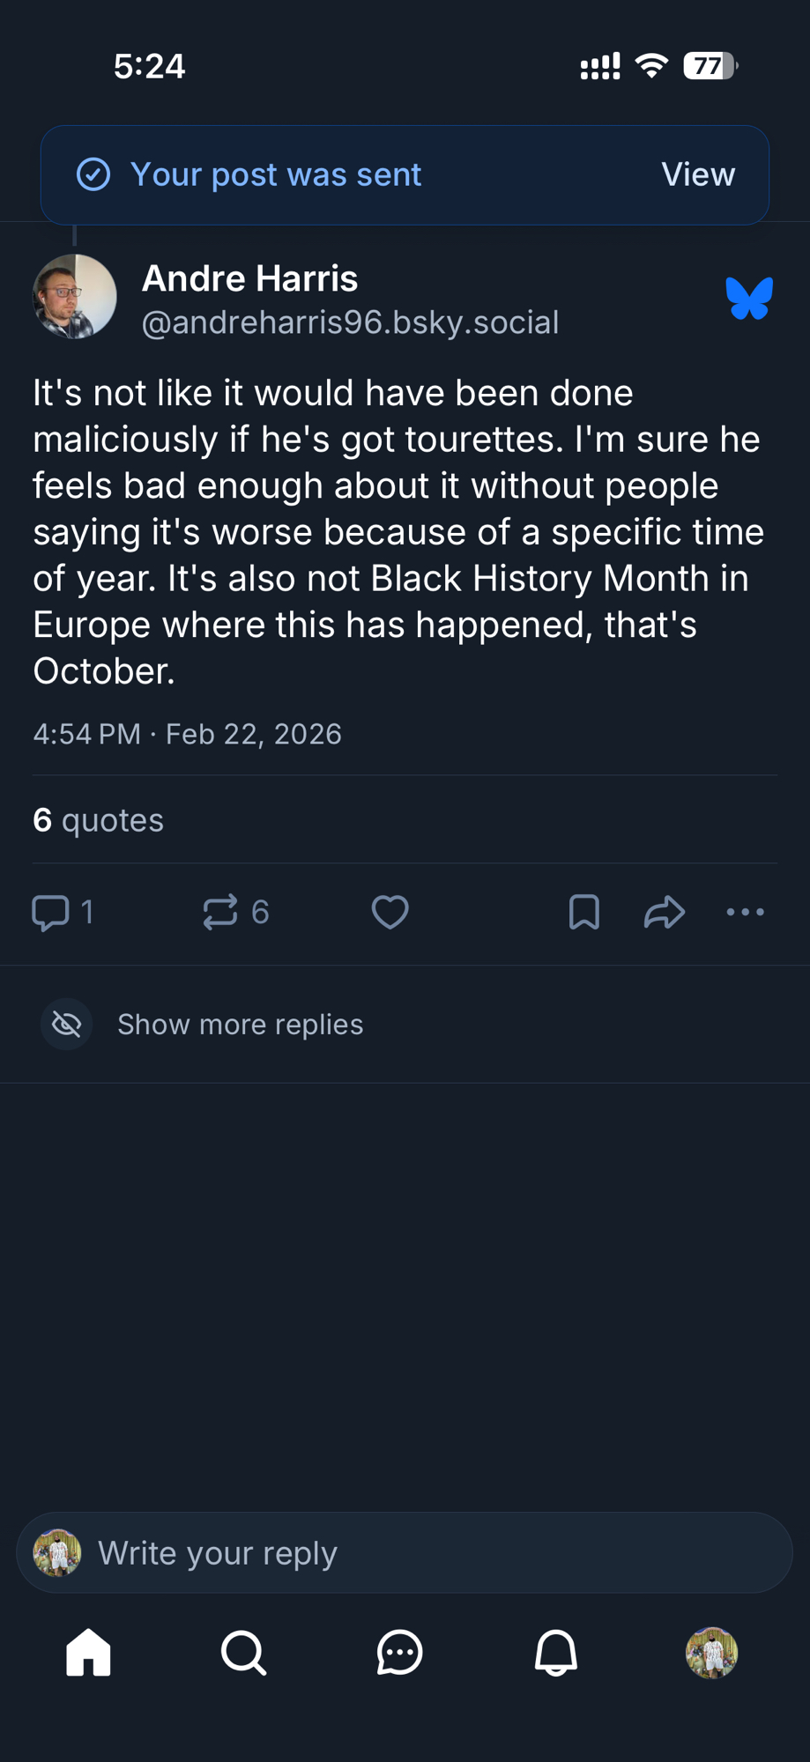This screenshot has width=810, height=1762.
Task: Open your profile from bottom bar avatar
Action: 711,1652
